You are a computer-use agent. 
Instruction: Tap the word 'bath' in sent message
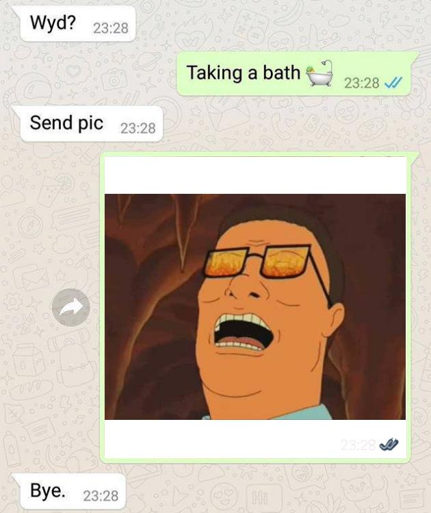(x=281, y=73)
